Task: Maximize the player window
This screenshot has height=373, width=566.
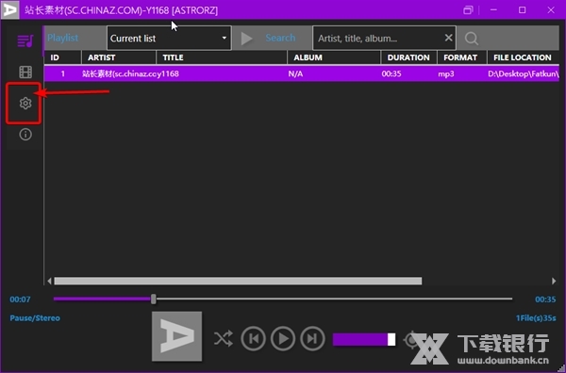Action: pos(522,9)
